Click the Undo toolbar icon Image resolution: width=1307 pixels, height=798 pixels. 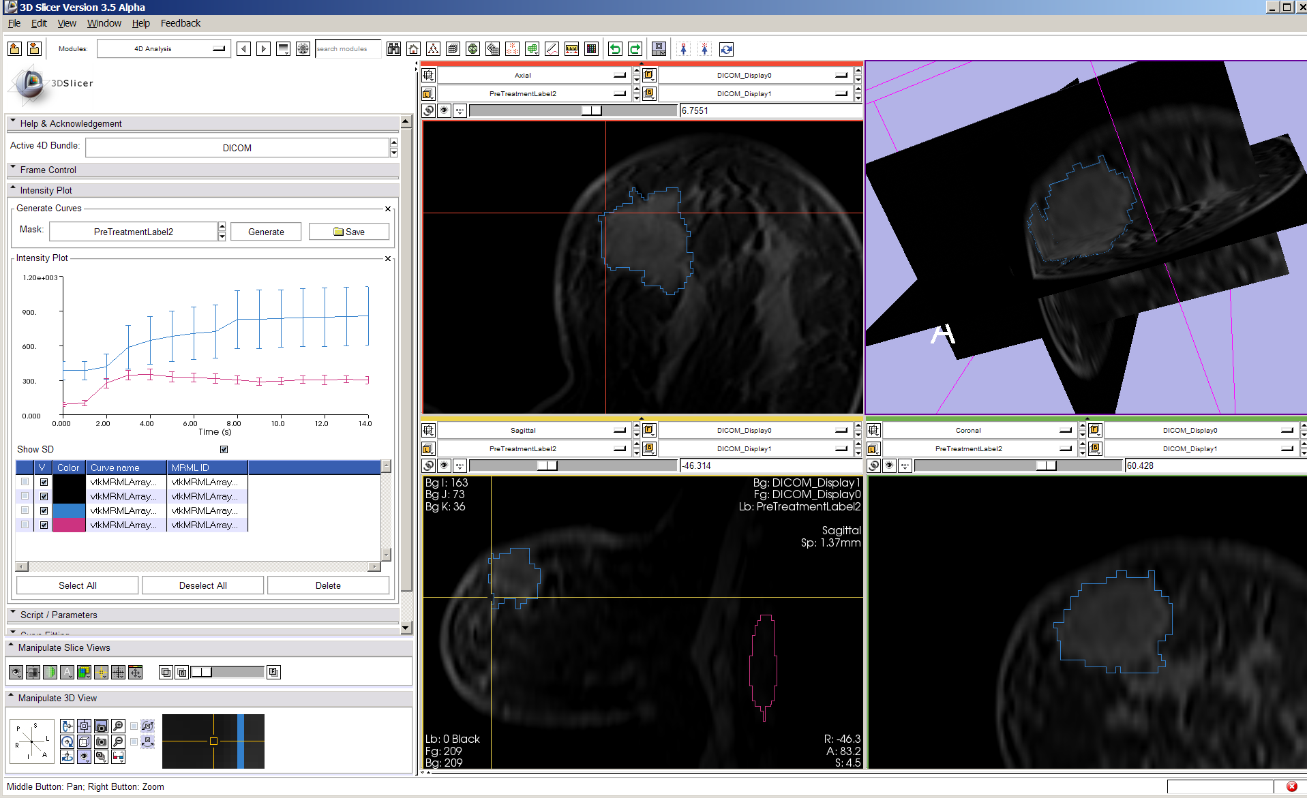614,48
